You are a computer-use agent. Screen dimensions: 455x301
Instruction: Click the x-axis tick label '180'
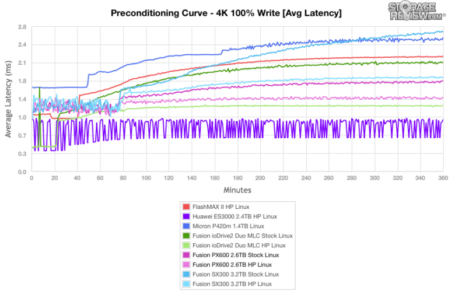[237, 178]
